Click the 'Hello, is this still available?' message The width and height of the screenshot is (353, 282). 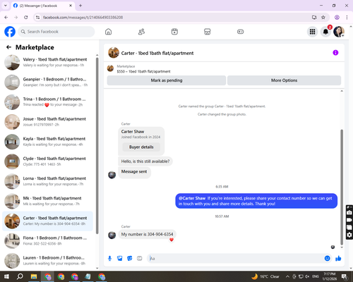point(145,161)
